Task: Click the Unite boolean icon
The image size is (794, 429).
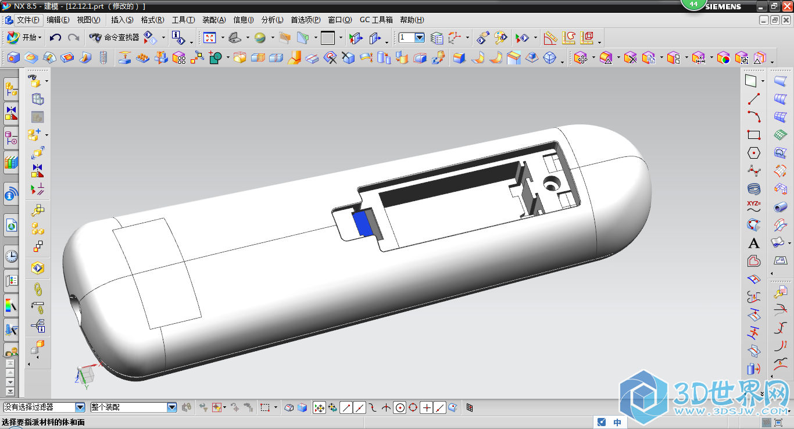Action: [x=215, y=58]
